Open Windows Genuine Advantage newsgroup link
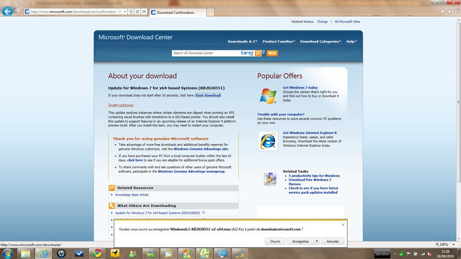Viewport: 461px width, 259px height. coord(191,171)
